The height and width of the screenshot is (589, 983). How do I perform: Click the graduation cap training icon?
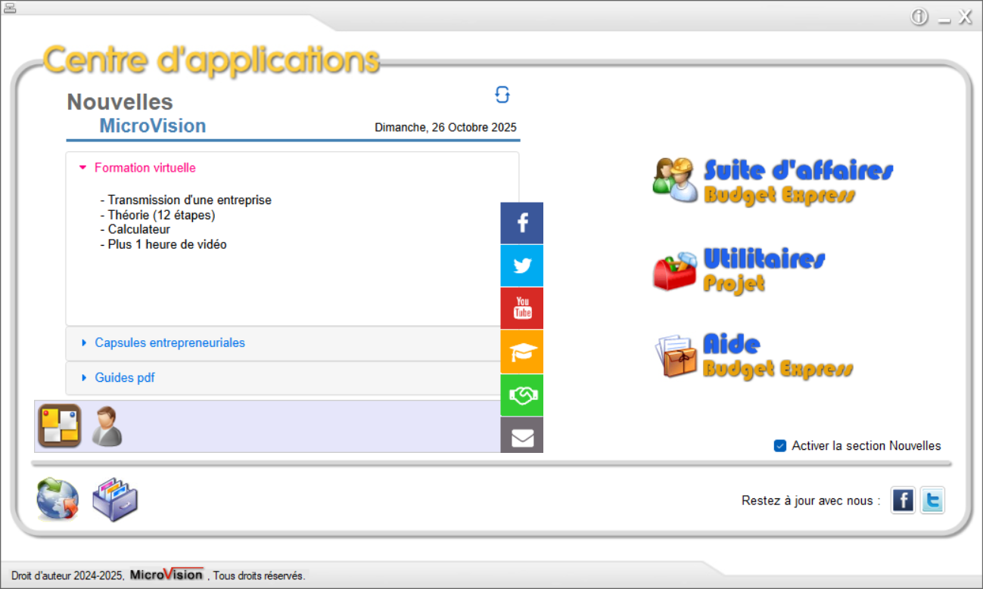522,352
